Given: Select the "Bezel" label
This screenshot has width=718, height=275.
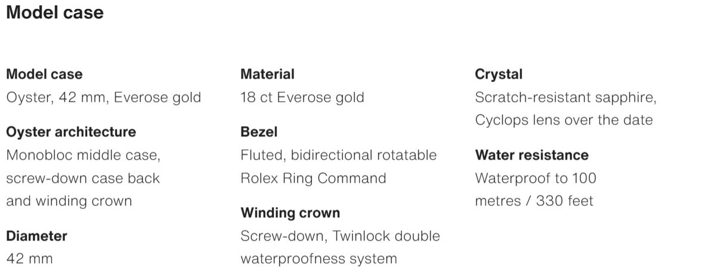Looking at the screenshot, I should click(x=259, y=132).
